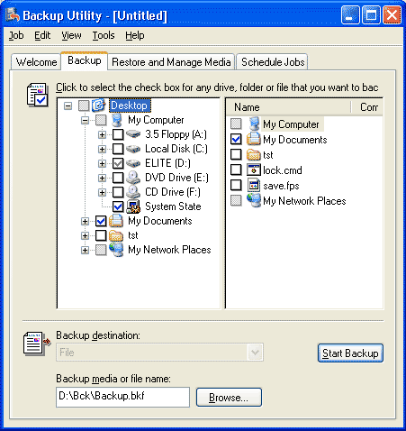Click the backup file name field
The image size is (406, 431).
point(122,397)
